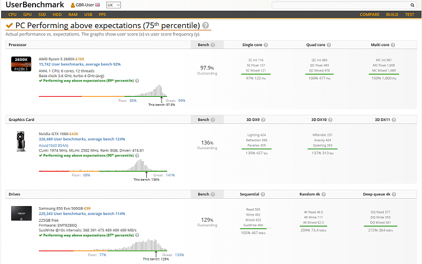Viewport: 422px width, 264px height.
Task: Open the Asus(1043 85AA) link
Action: point(53,145)
